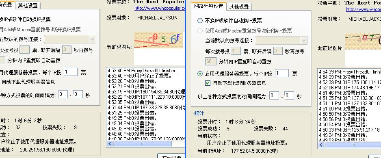Select log row with IP 175.100.114.17
The image size is (381, 158).
(x=350, y=82)
